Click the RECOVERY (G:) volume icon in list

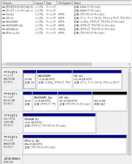[4, 25]
